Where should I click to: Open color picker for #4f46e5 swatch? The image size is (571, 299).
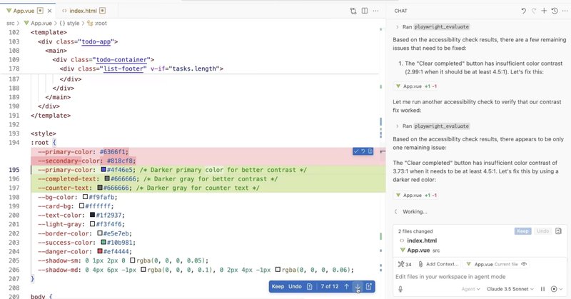point(103,170)
